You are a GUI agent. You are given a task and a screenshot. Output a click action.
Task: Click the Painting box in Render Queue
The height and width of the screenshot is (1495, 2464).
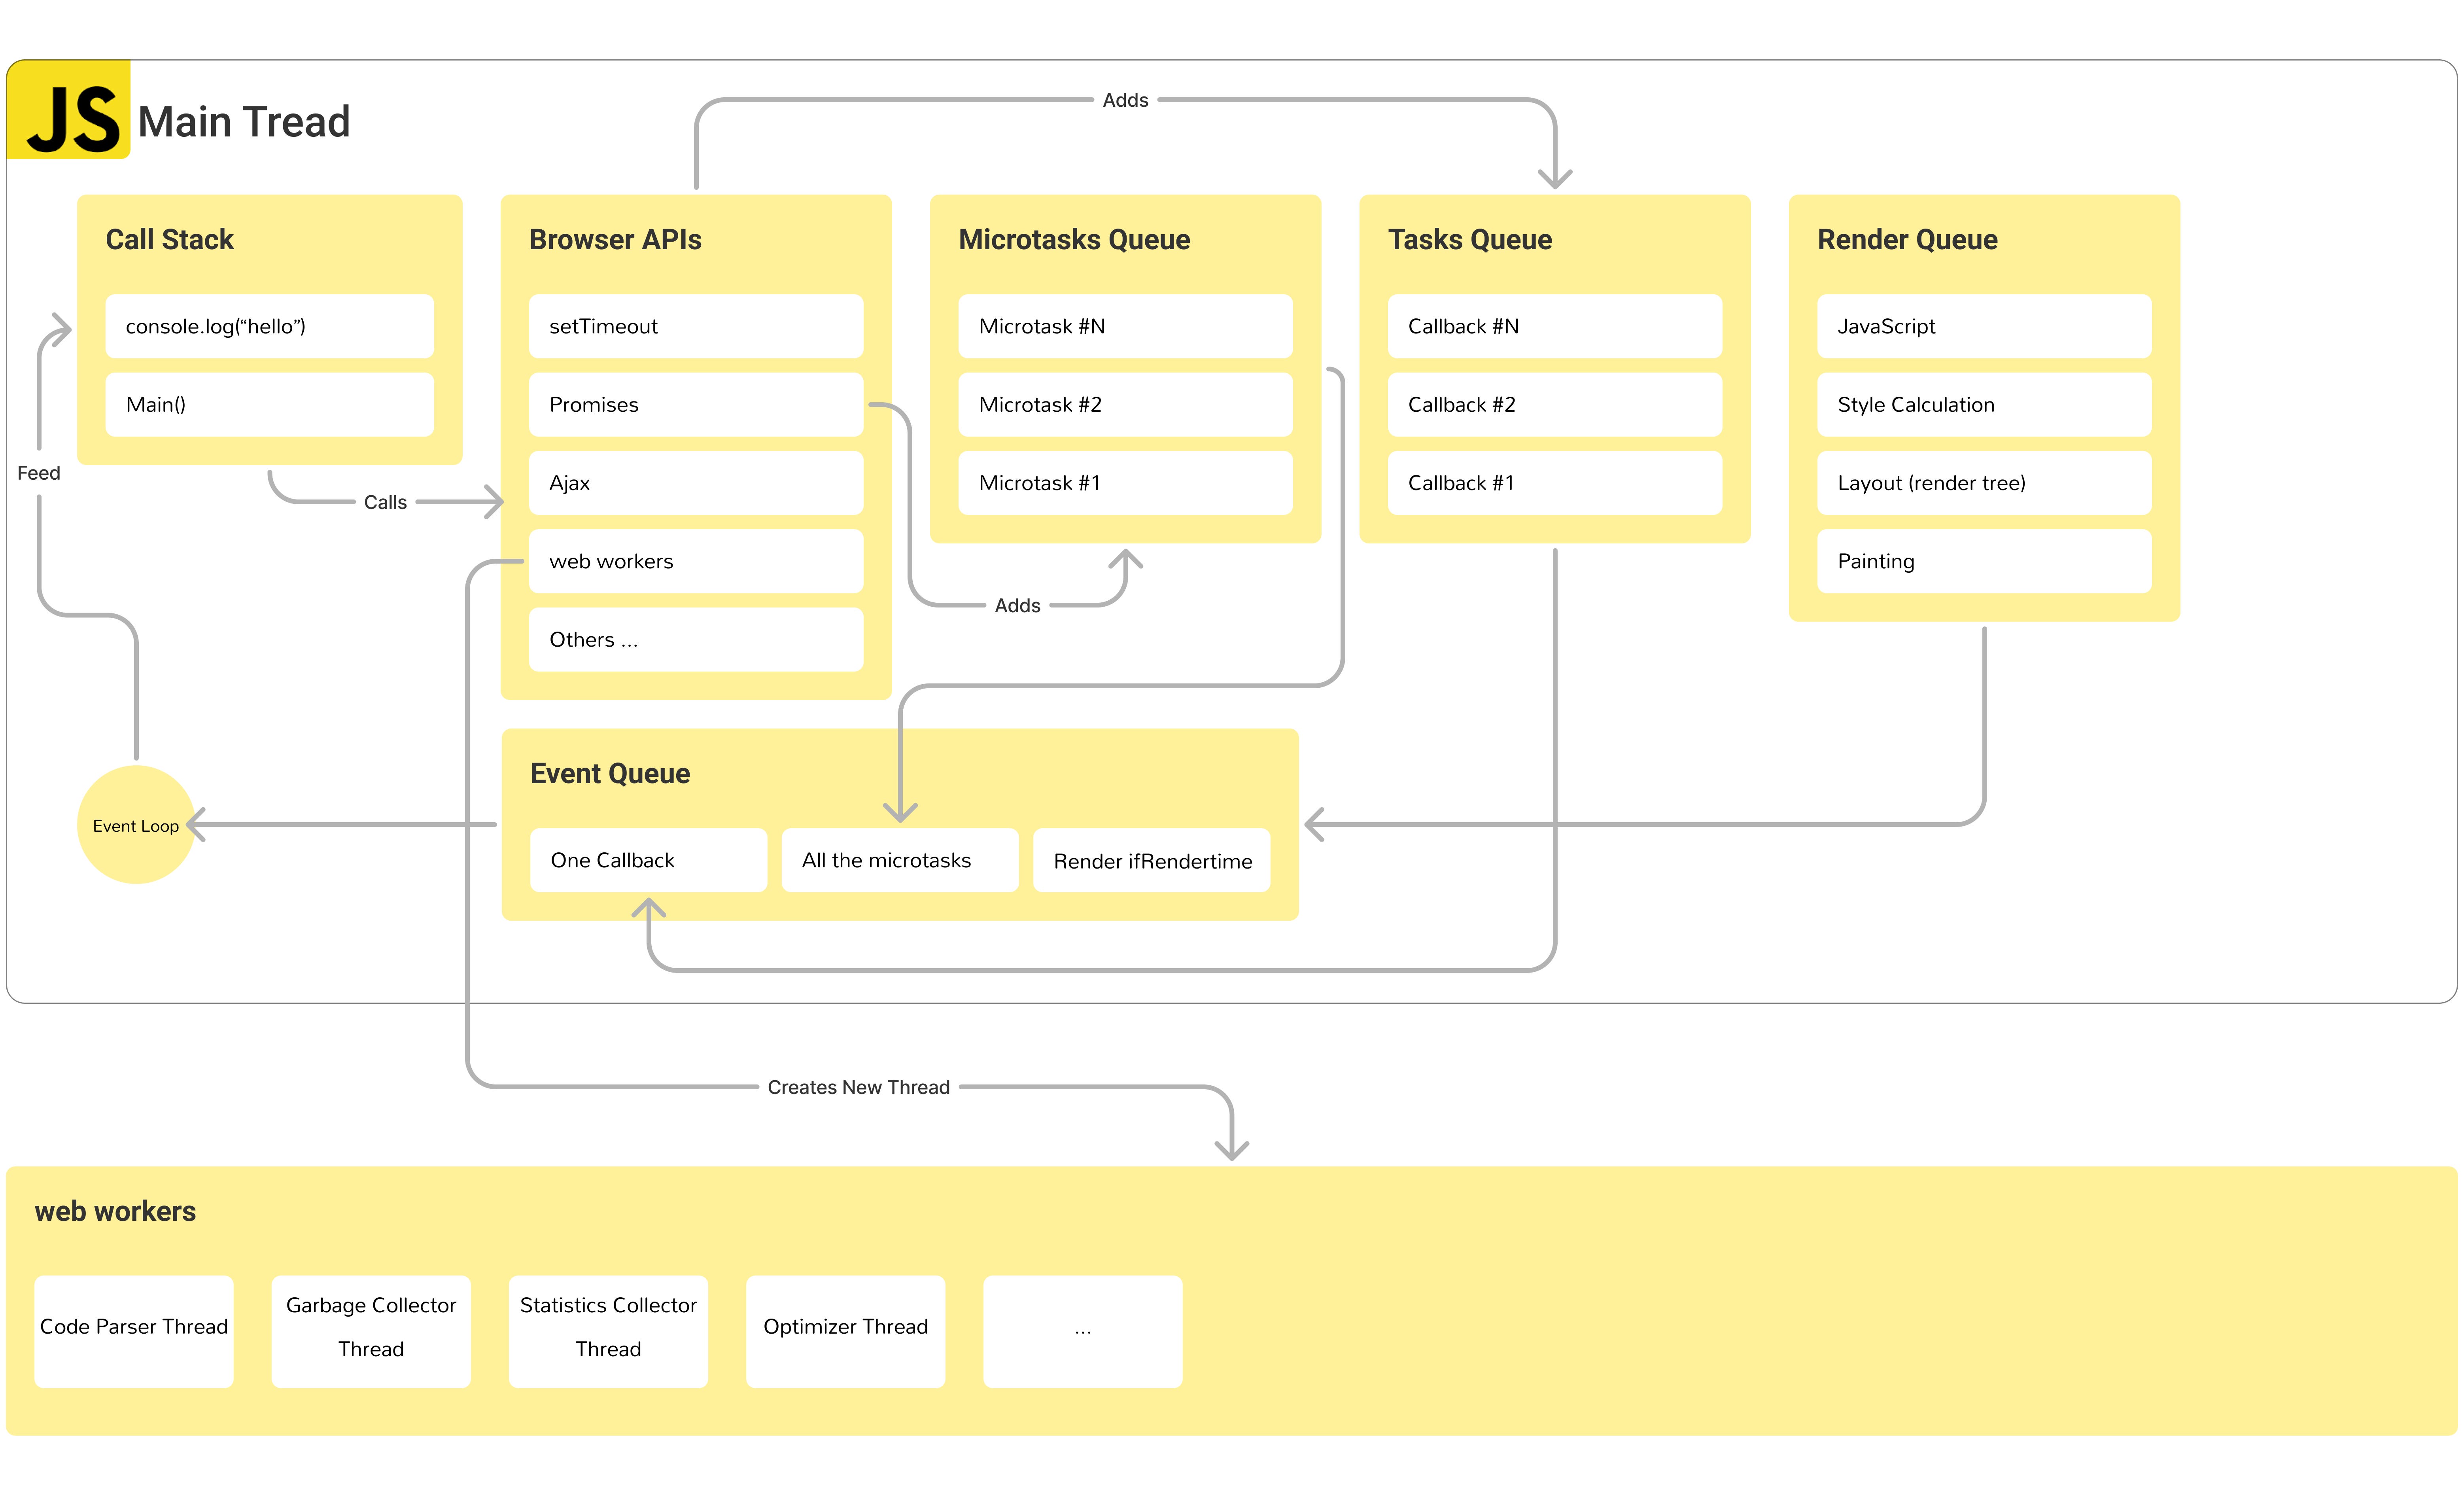click(x=1983, y=561)
